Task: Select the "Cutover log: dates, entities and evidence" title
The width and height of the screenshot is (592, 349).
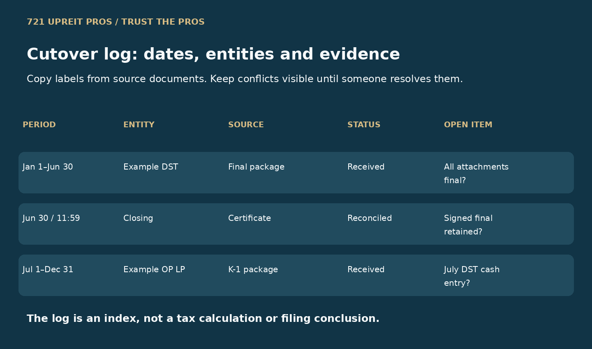Action: pyautogui.click(x=213, y=54)
